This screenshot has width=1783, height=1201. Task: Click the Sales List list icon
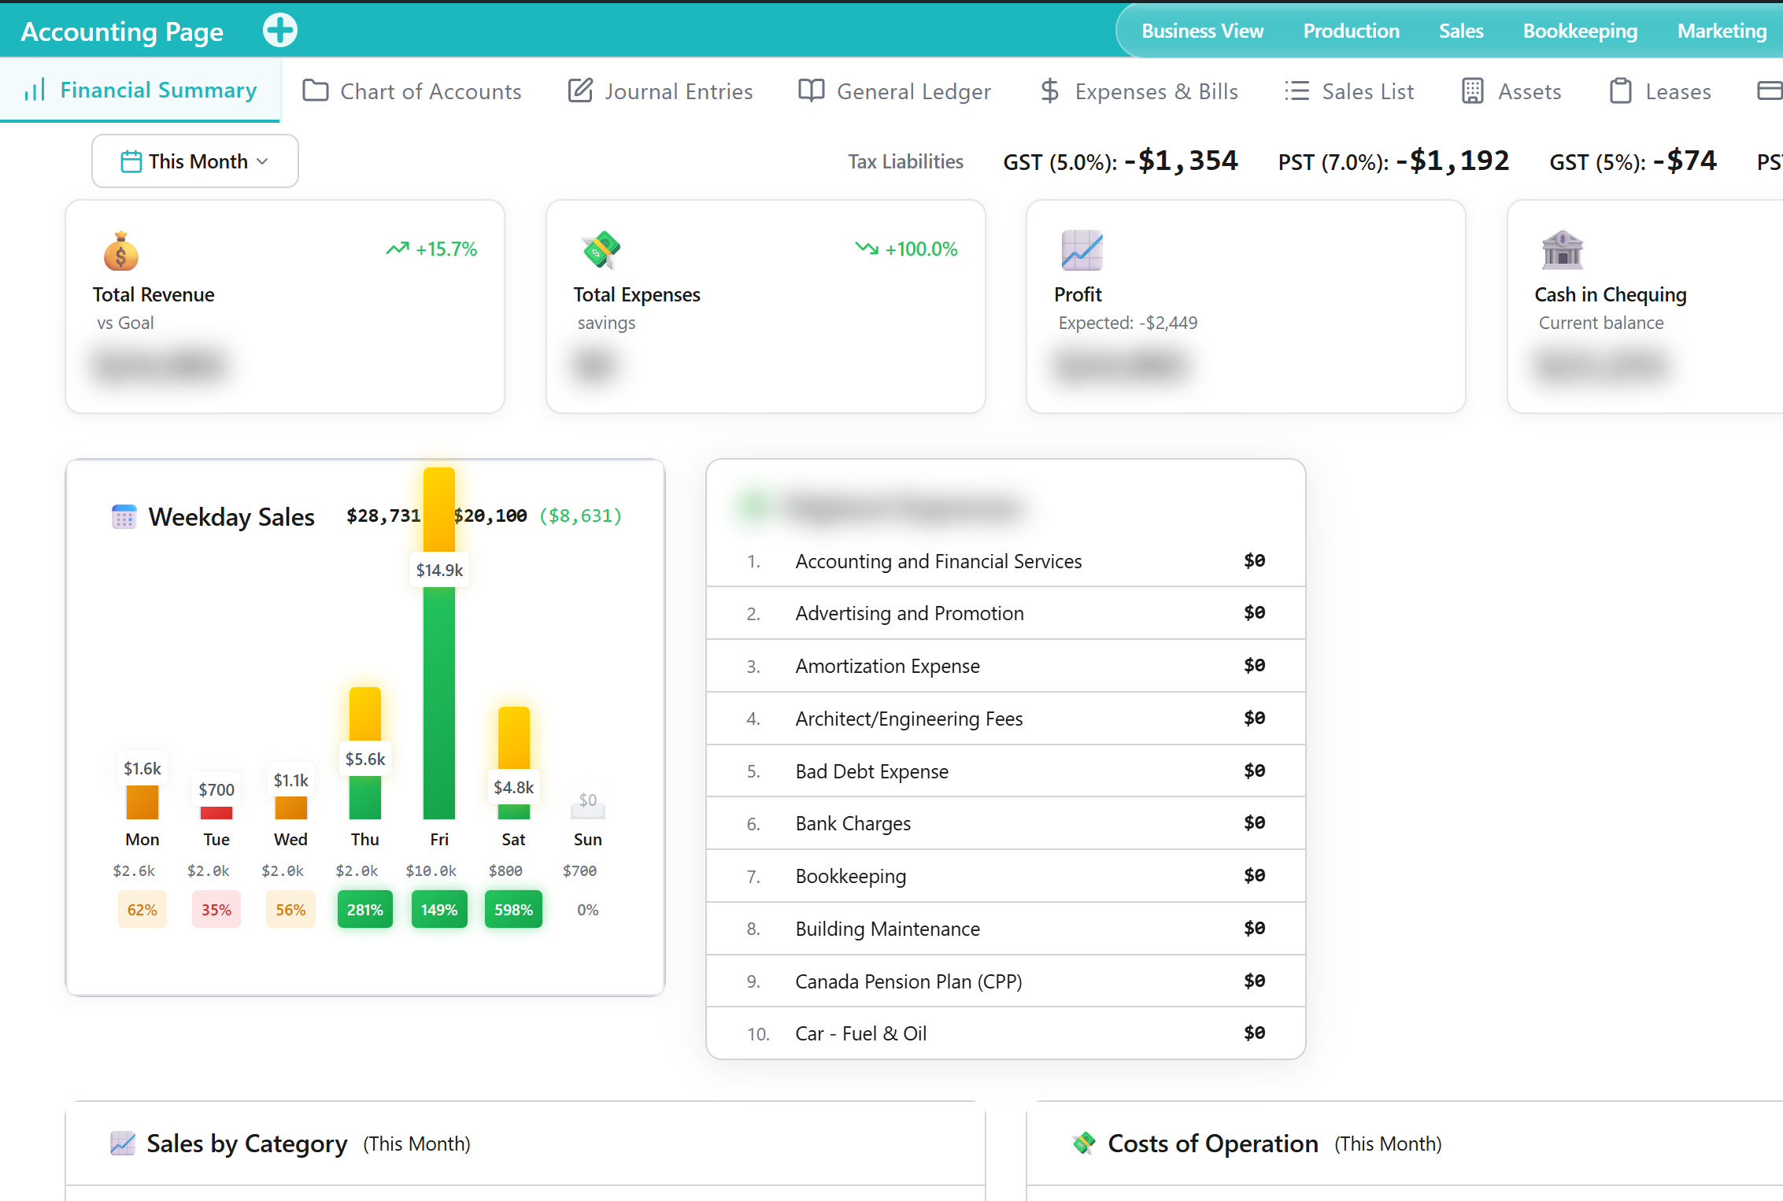tap(1297, 91)
